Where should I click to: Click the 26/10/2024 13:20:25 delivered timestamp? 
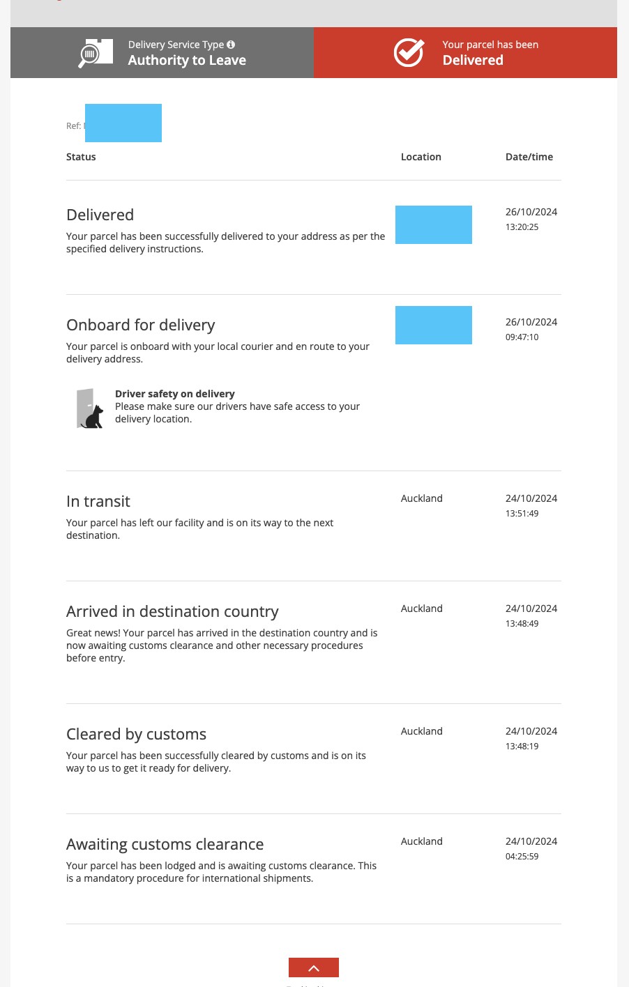pyautogui.click(x=531, y=219)
